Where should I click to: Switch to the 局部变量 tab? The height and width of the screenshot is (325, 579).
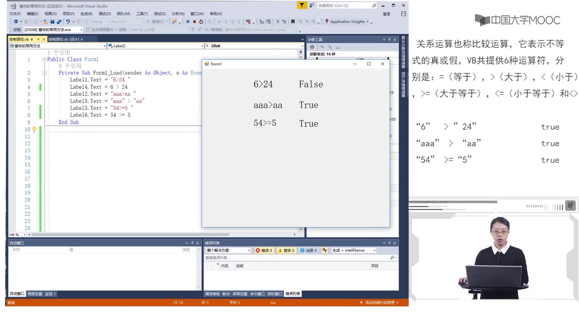(x=35, y=294)
